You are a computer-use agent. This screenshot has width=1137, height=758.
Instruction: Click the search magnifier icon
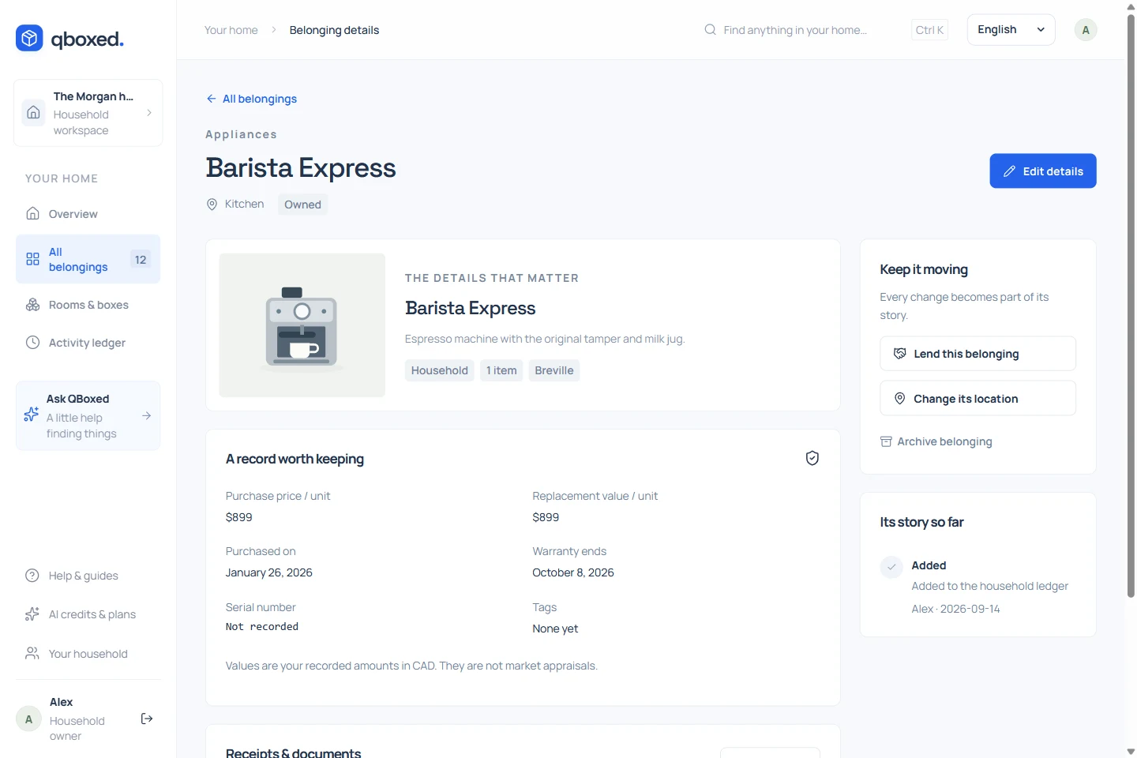710,29
